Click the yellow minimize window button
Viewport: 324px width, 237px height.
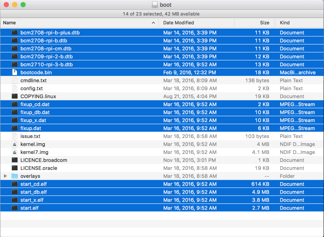15,4
